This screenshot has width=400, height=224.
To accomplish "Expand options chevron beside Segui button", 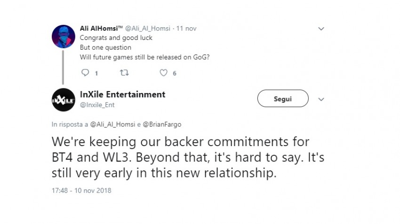I will (321, 99).
